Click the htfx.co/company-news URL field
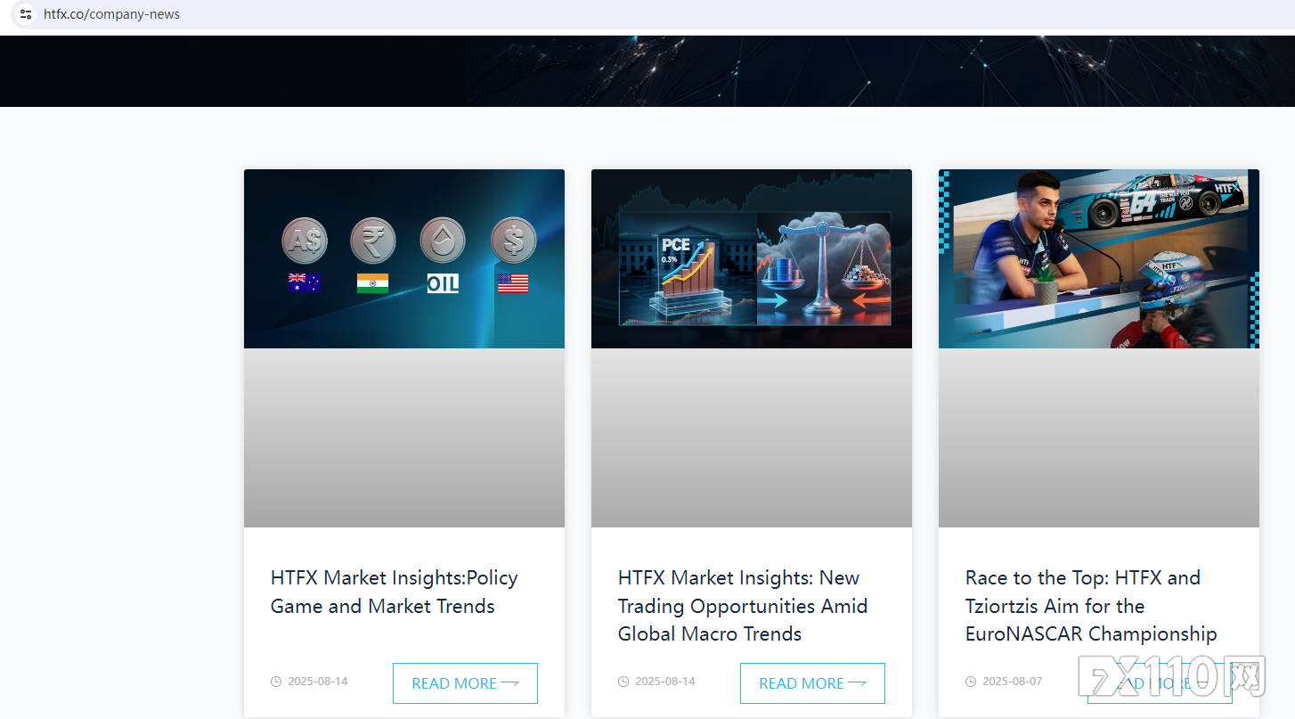The width and height of the screenshot is (1295, 719). coord(111,14)
